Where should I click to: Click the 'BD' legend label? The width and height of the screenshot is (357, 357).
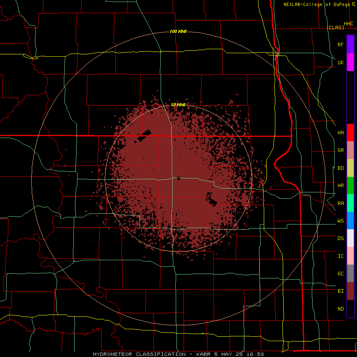coord(340,168)
